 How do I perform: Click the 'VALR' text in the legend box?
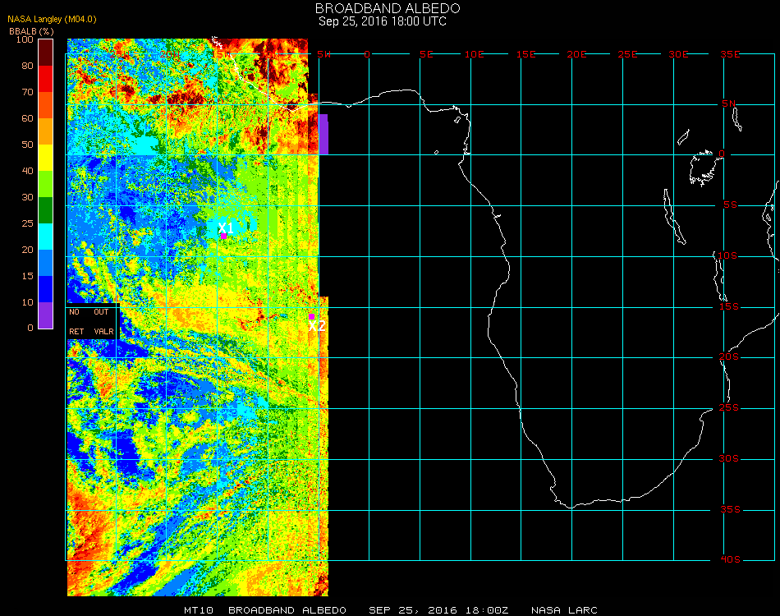pos(103,331)
